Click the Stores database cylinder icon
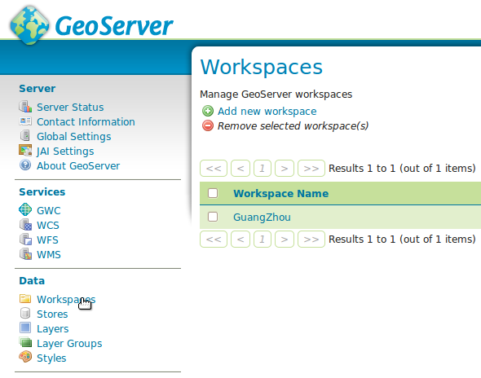Viewport: 481px width, 378px height. (x=25, y=314)
